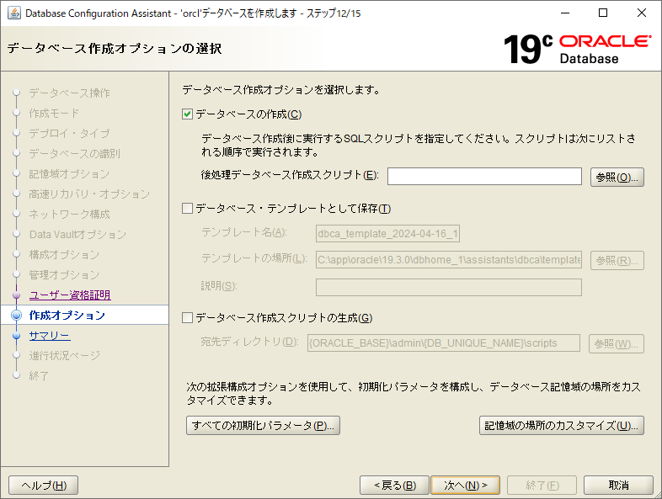The image size is (662, 499).
Task: Click 参照(R)... template location browse button
Action: pyautogui.click(x=617, y=260)
